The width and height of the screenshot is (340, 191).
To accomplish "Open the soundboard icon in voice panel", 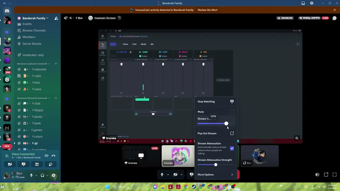I will point(50,164).
